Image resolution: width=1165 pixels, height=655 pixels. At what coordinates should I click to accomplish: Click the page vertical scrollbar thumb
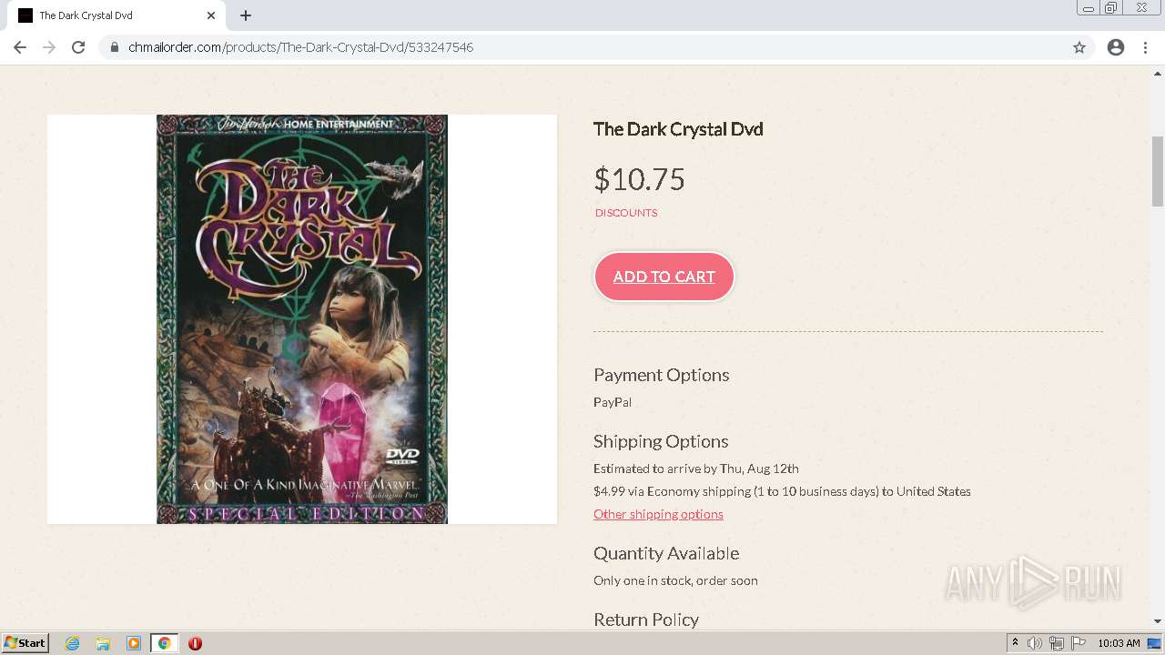pos(1158,171)
